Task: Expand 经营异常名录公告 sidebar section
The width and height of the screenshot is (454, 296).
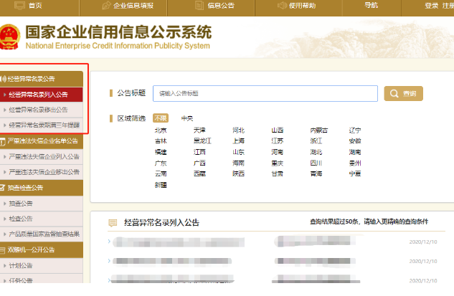Action: (42, 79)
